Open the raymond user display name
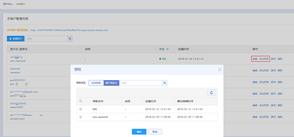This screenshot has width=294, height=137. pyautogui.click(x=15, y=69)
